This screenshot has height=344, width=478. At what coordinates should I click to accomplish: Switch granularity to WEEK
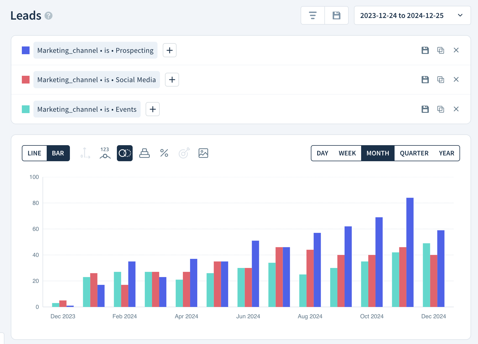pyautogui.click(x=347, y=153)
